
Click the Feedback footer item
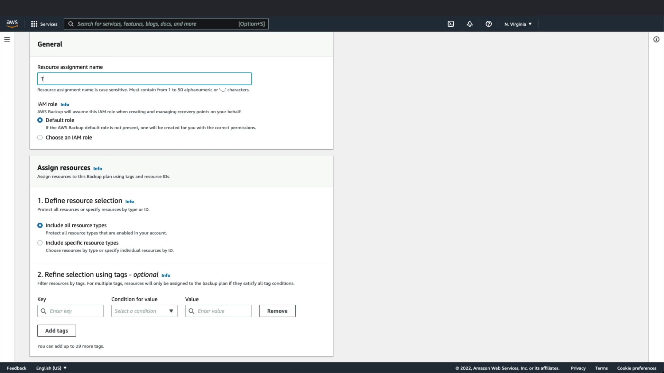point(17,368)
